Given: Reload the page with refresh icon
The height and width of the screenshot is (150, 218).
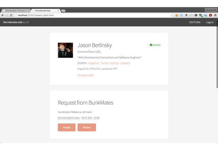Looking at the screenshot, I should pyautogui.click(x=11, y=15).
